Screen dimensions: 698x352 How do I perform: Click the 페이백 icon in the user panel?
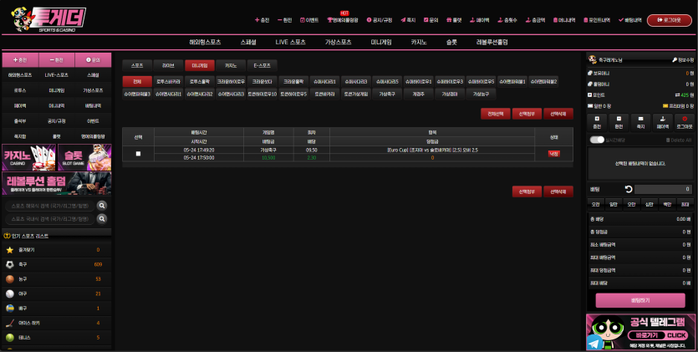(663, 121)
